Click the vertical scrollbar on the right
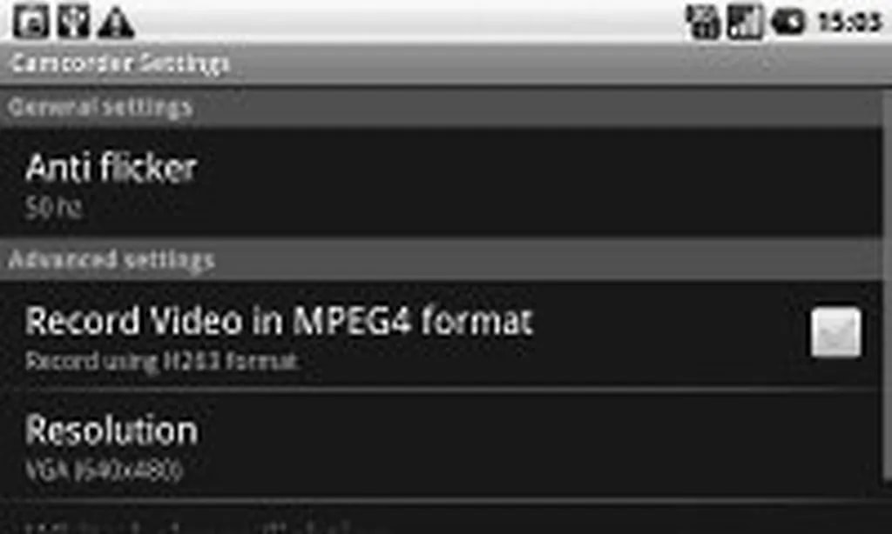Screen dimensions: 892x534 (x=888, y=284)
